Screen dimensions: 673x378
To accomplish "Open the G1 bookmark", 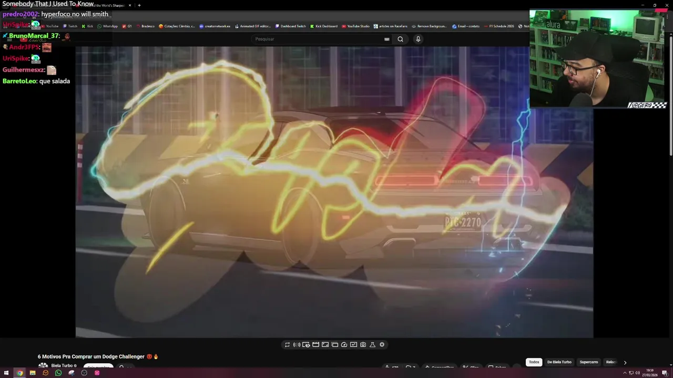I will tap(127, 26).
